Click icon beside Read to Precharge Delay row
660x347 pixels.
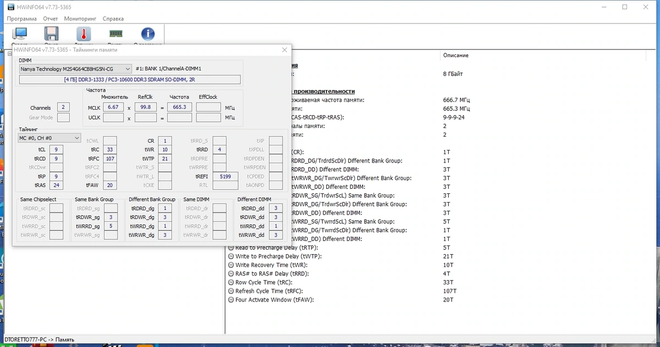coord(231,248)
